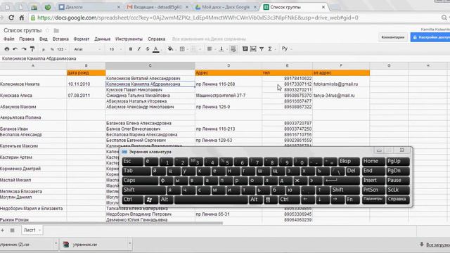The height and width of the screenshot is (253, 450).
Task: Open the functions sigma menu
Action: 271,49
